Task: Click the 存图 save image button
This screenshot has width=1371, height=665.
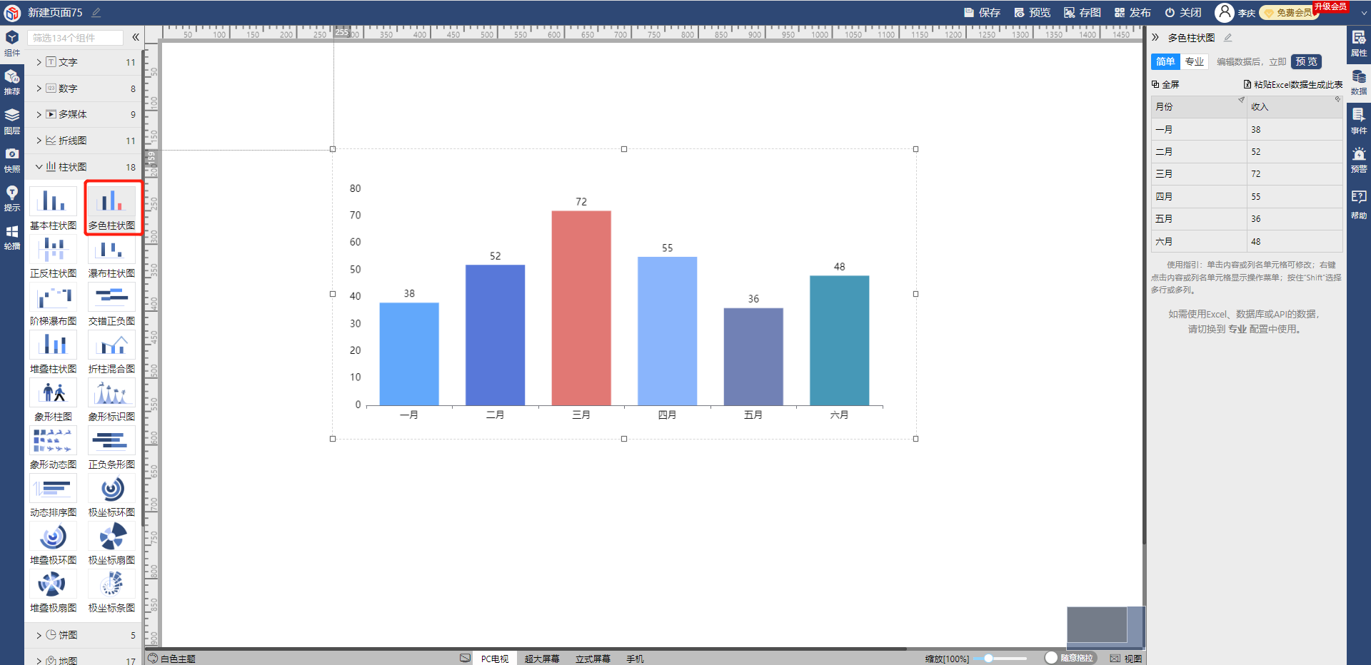Action: tap(1083, 12)
